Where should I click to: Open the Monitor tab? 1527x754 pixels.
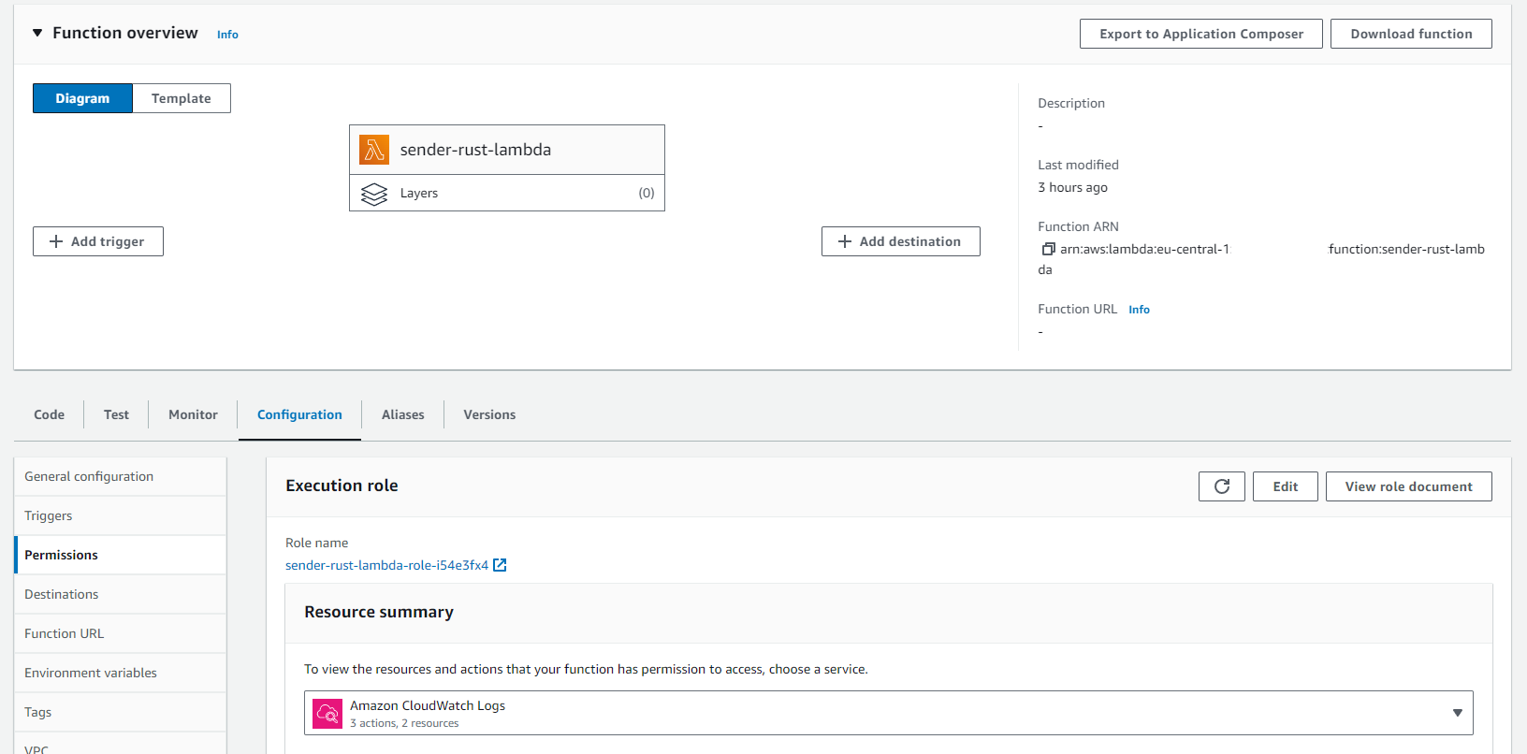(193, 414)
